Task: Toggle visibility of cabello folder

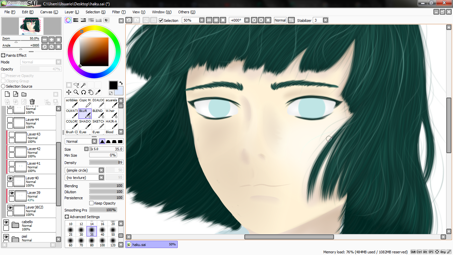Action: coord(6,222)
